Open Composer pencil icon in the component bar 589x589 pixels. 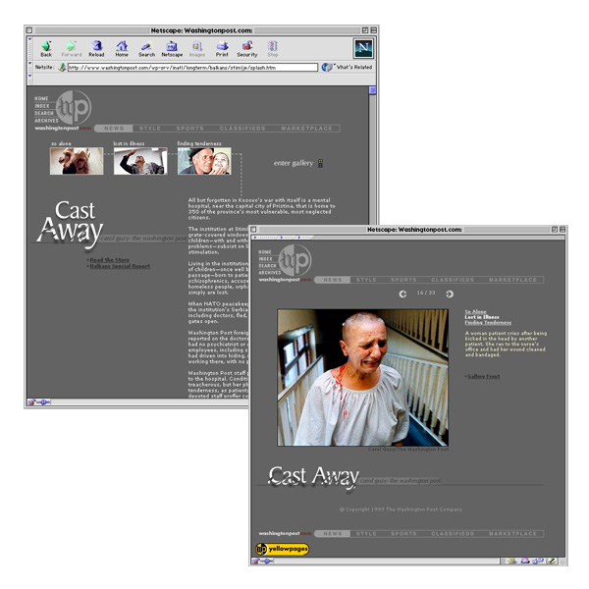[551, 562]
